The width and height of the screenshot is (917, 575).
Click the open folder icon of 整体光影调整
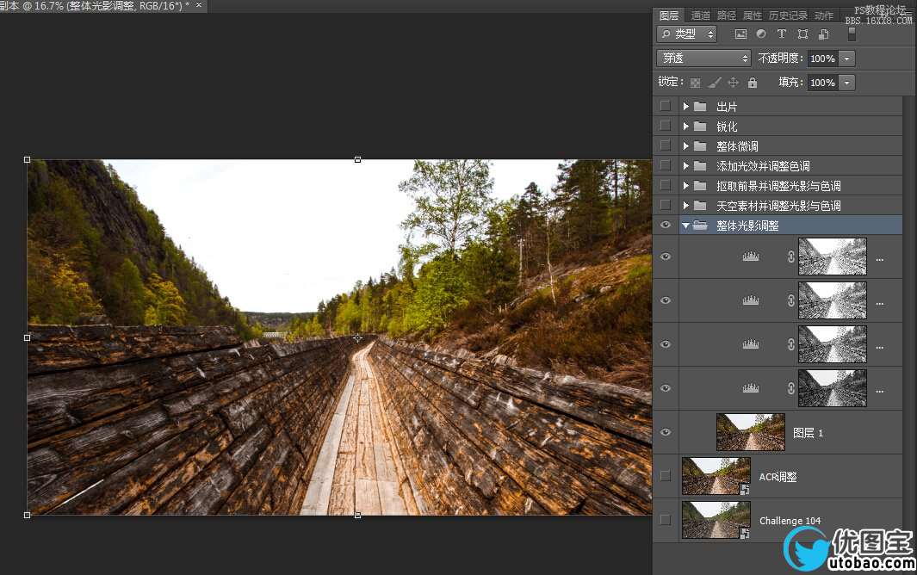pos(700,226)
